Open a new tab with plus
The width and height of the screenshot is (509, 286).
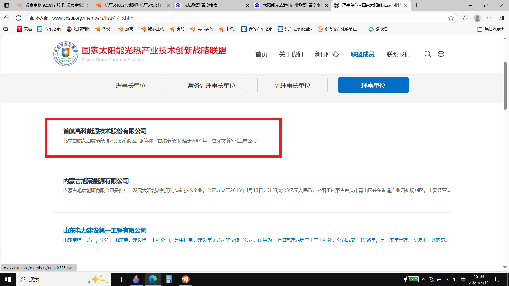point(417,5)
